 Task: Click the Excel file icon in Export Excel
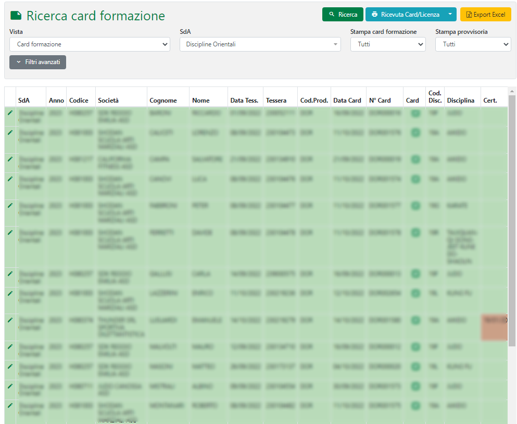(x=469, y=15)
